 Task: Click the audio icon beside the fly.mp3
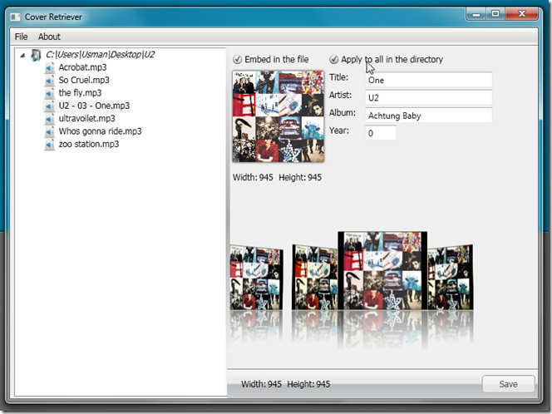pos(50,93)
